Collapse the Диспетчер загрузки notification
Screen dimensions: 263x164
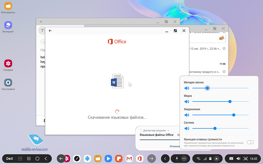point(168,130)
